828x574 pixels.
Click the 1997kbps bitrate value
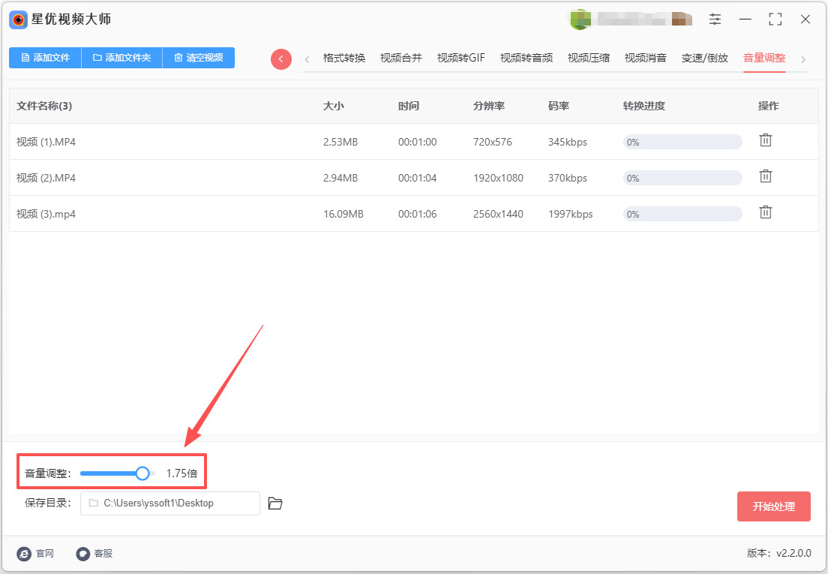570,214
